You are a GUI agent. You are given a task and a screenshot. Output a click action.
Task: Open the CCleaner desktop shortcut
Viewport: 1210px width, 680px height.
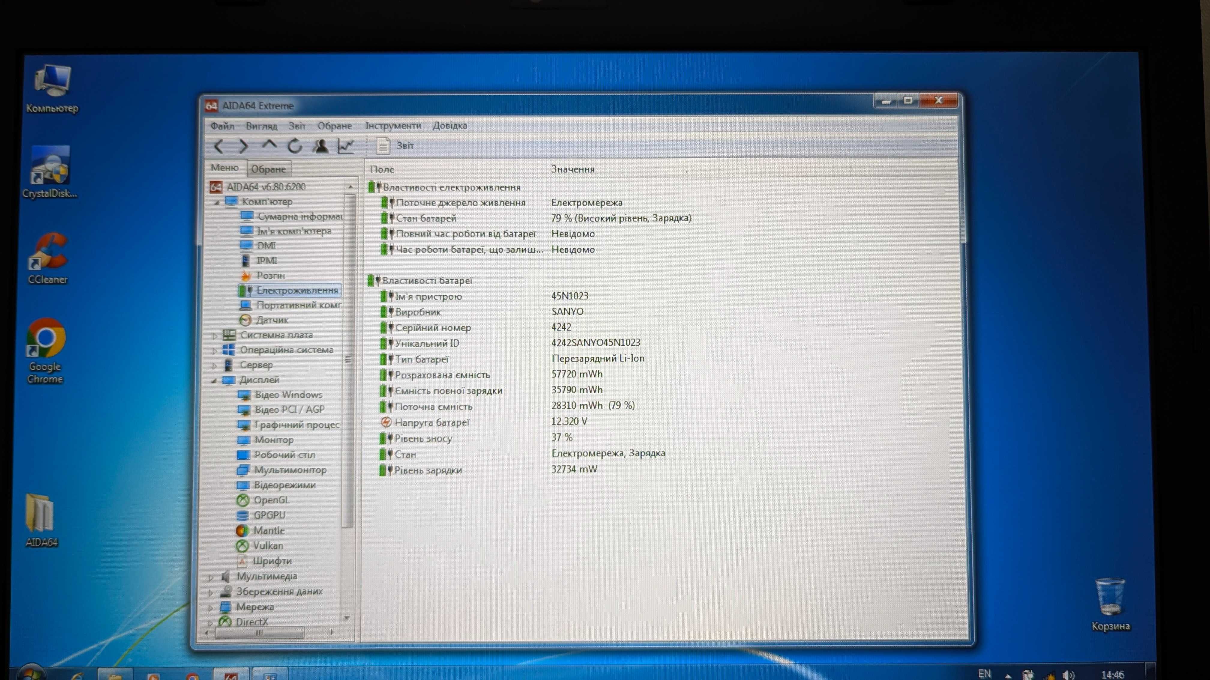click(x=48, y=258)
